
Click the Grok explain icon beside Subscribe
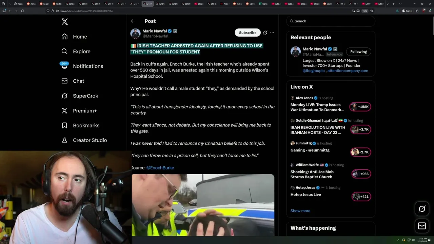pyautogui.click(x=265, y=33)
